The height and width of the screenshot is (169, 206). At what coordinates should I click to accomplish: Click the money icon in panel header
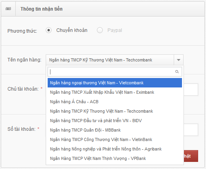pos(8,9)
